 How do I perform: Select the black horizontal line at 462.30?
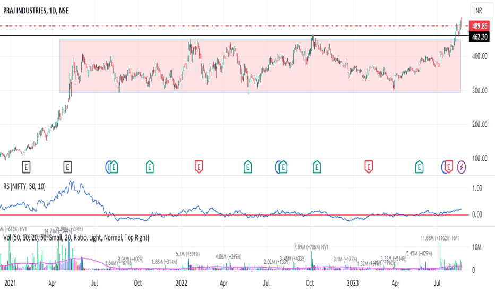click(x=234, y=36)
